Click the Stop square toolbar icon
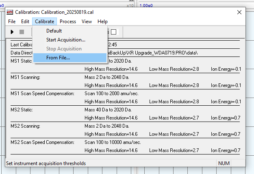 [x=22, y=32]
